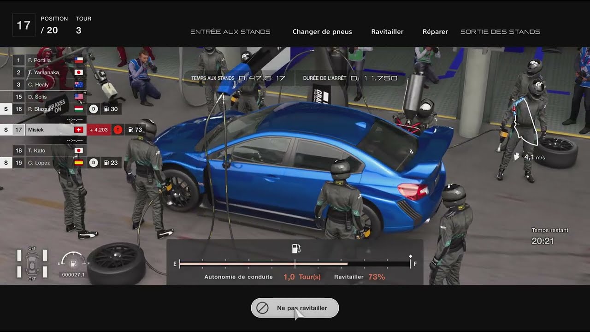Viewport: 590px width, 332px height.
Task: Click the red +4.203 gap badge
Action: 99,130
